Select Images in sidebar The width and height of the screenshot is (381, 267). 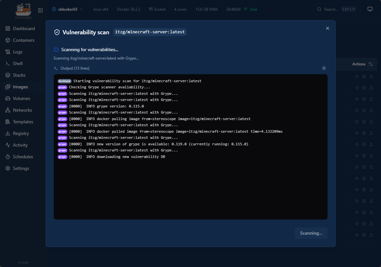tap(17, 87)
